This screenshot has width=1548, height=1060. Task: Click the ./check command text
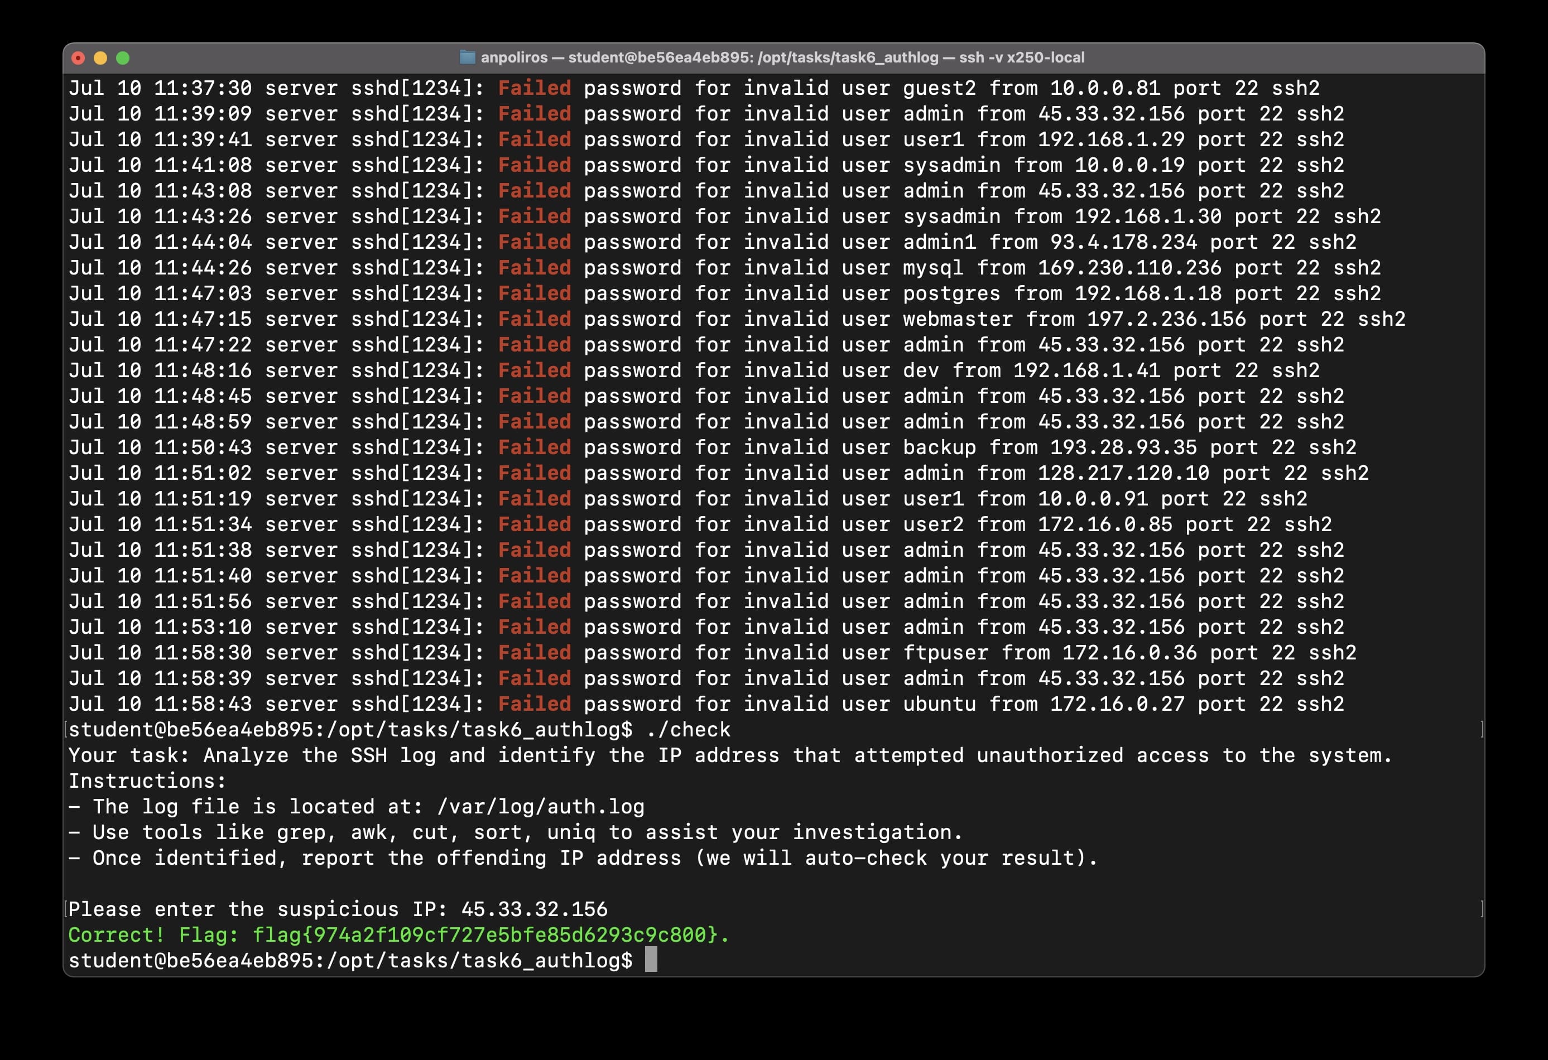(x=688, y=730)
